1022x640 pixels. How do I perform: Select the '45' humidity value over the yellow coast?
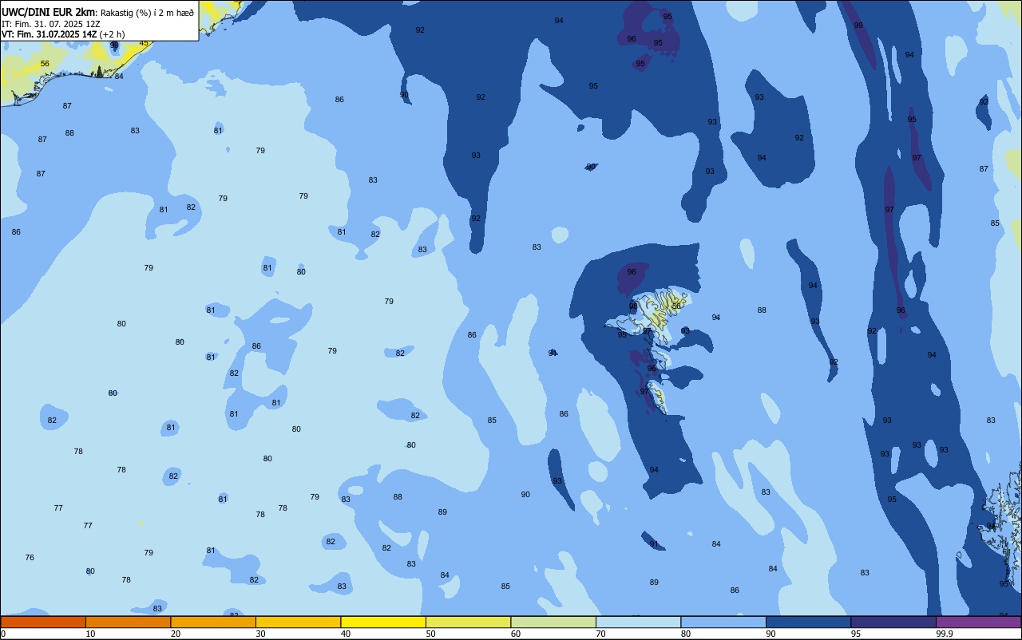[144, 43]
